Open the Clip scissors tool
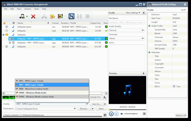191x121 pixels. [x=44, y=16]
